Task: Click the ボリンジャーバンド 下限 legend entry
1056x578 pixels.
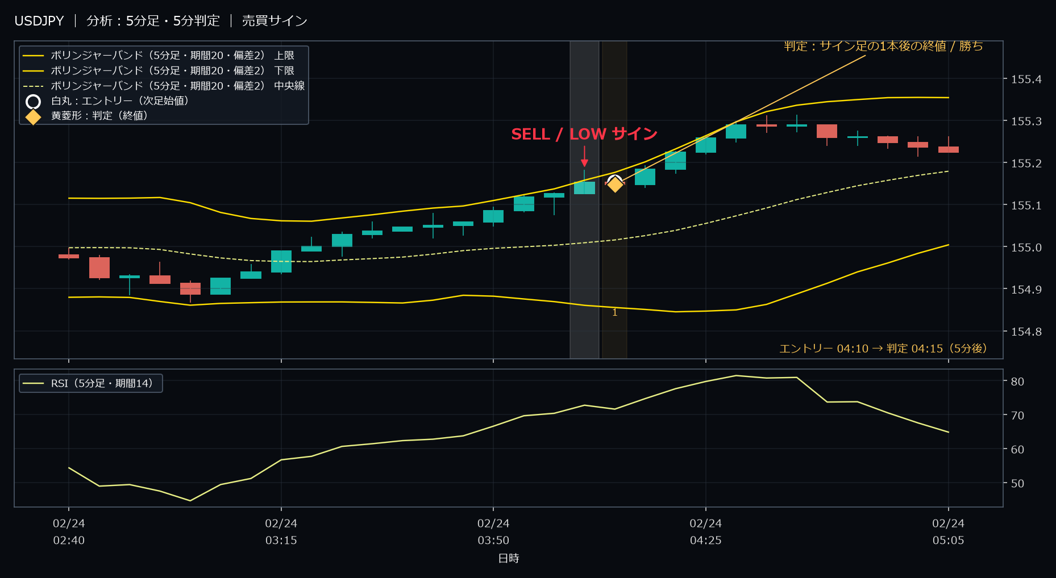Action: coord(164,70)
